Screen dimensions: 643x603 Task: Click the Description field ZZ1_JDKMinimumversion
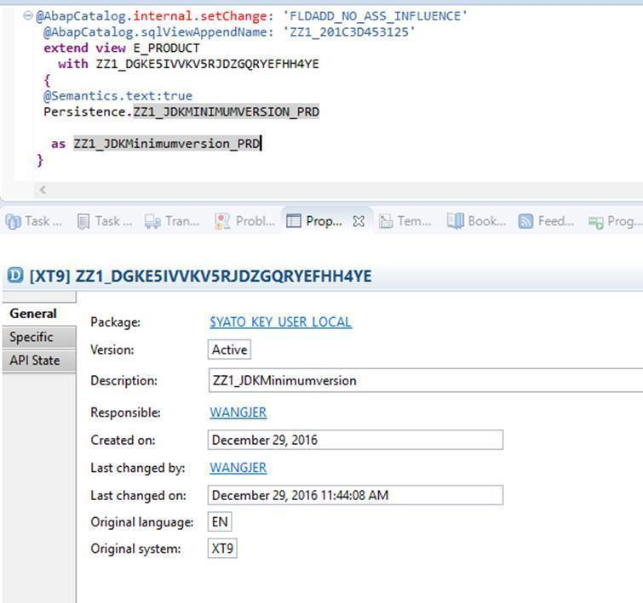[425, 380]
